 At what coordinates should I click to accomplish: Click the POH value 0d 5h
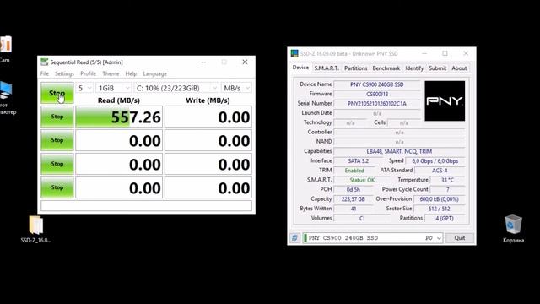tap(353, 189)
